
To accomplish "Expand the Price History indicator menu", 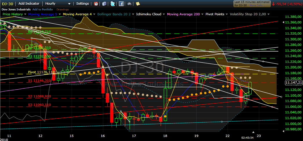I will tap(25, 14).
